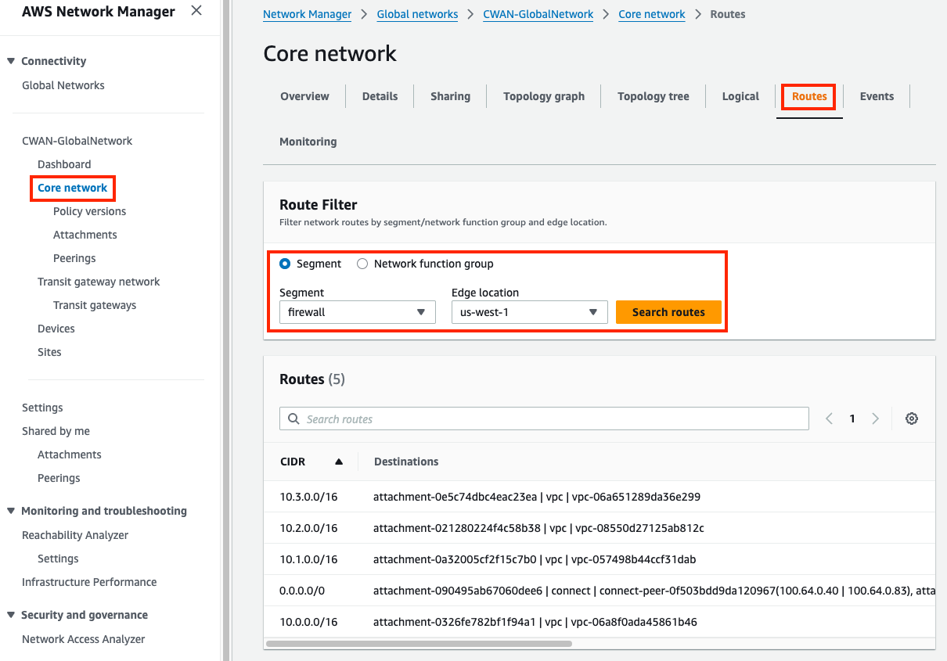The width and height of the screenshot is (947, 661).
Task: Switch to the Logical tab
Action: (740, 96)
